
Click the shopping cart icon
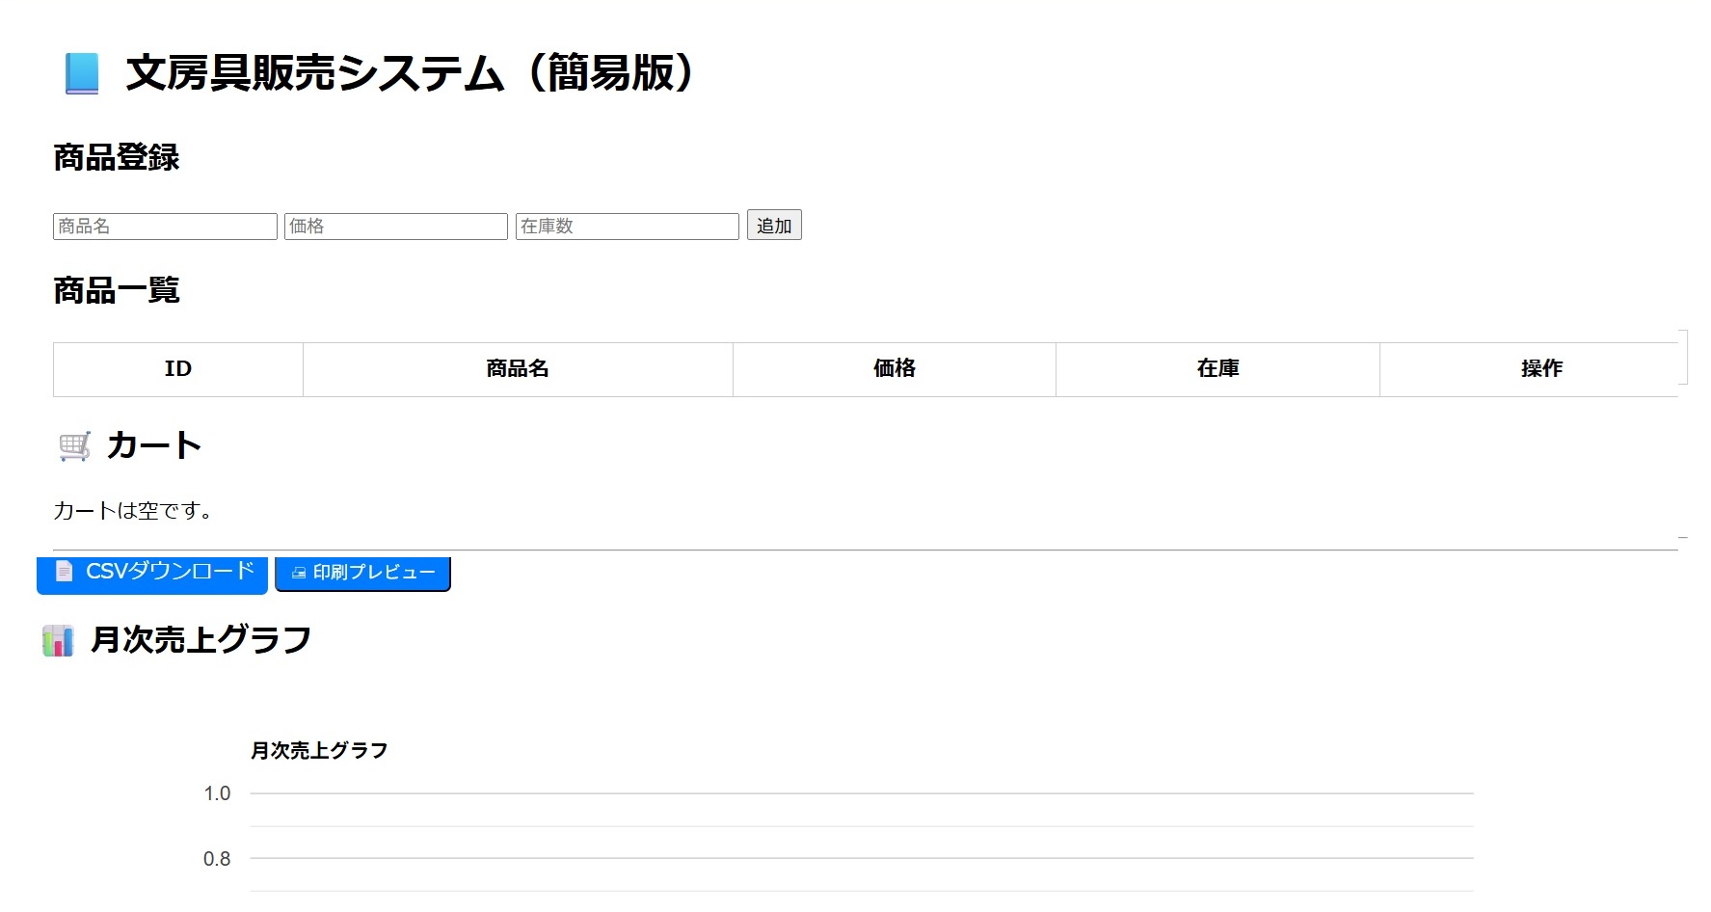(74, 446)
